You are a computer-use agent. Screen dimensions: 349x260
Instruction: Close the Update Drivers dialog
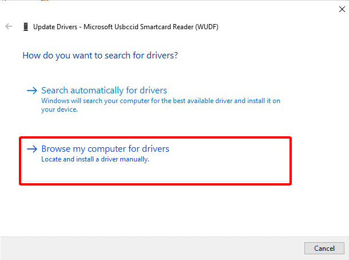click(x=342, y=9)
